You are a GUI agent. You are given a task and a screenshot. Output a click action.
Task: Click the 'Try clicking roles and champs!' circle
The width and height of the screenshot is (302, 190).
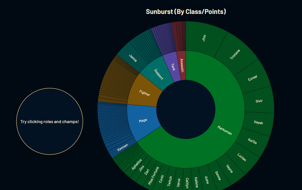[x=50, y=121]
